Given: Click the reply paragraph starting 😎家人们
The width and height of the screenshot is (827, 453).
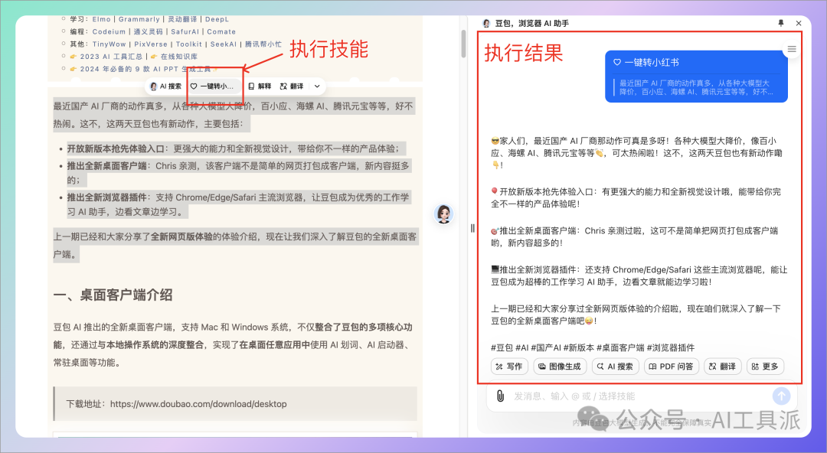Looking at the screenshot, I should click(x=636, y=153).
